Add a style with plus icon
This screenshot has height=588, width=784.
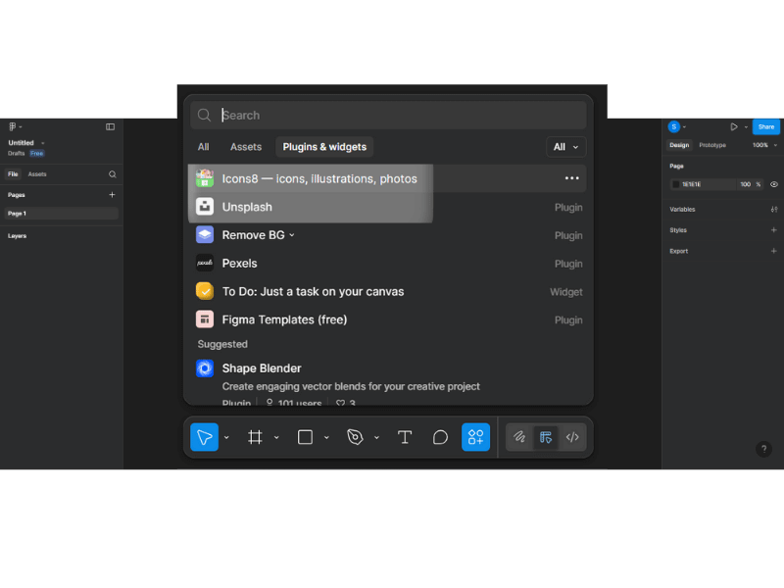click(774, 230)
